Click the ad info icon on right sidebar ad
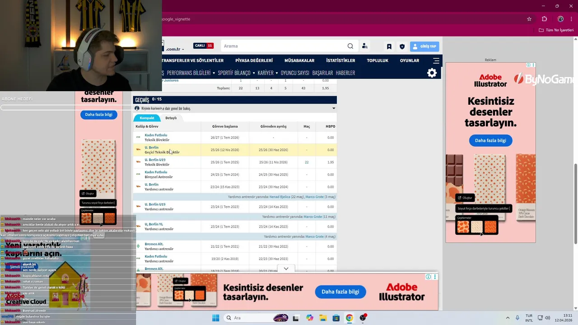Viewport: 578px width, 325px height. click(528, 65)
